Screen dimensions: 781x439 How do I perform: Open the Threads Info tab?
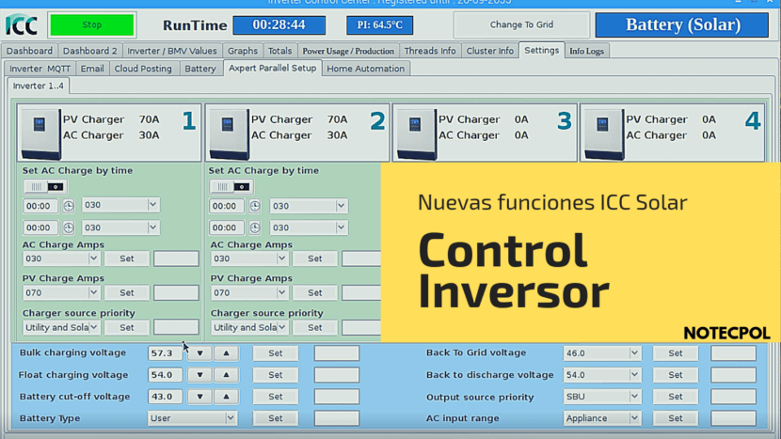coord(430,51)
